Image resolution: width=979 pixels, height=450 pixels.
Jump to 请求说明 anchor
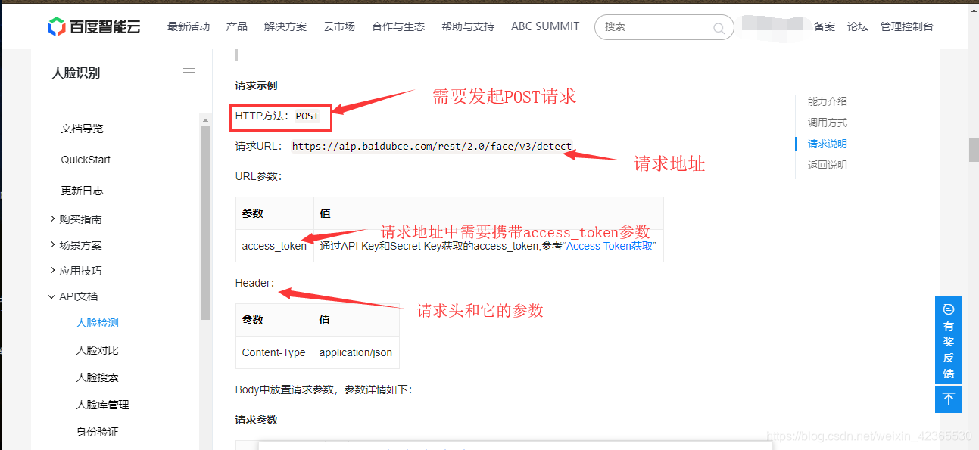[828, 144]
